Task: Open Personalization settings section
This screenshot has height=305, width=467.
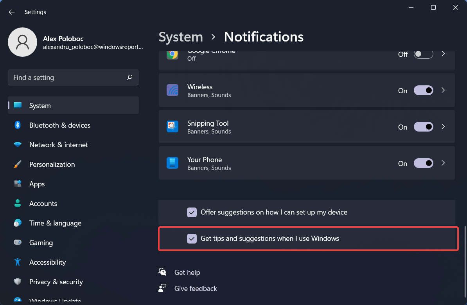Action: [52, 164]
